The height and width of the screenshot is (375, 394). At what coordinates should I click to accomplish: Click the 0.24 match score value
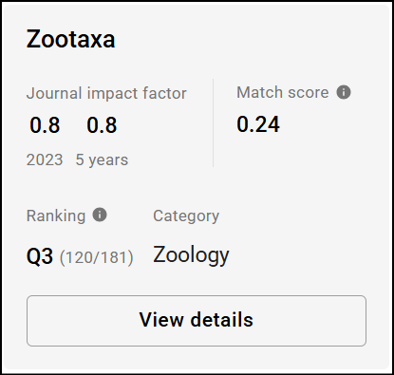point(258,124)
